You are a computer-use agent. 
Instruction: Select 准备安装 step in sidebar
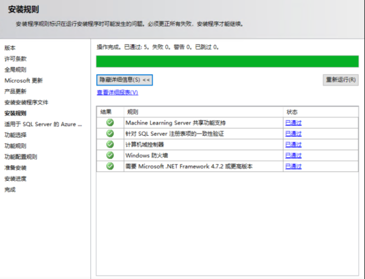pos(15,168)
